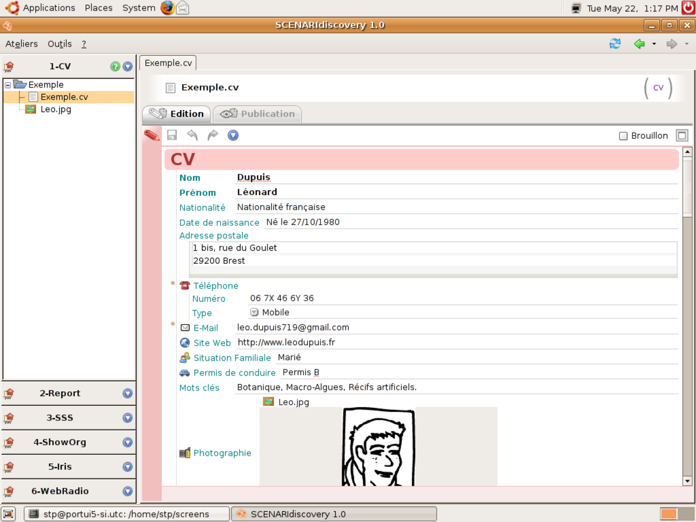Image resolution: width=696 pixels, height=522 pixels.
Task: Open the blue dropdown menu in editor toolbar
Action: click(x=233, y=135)
